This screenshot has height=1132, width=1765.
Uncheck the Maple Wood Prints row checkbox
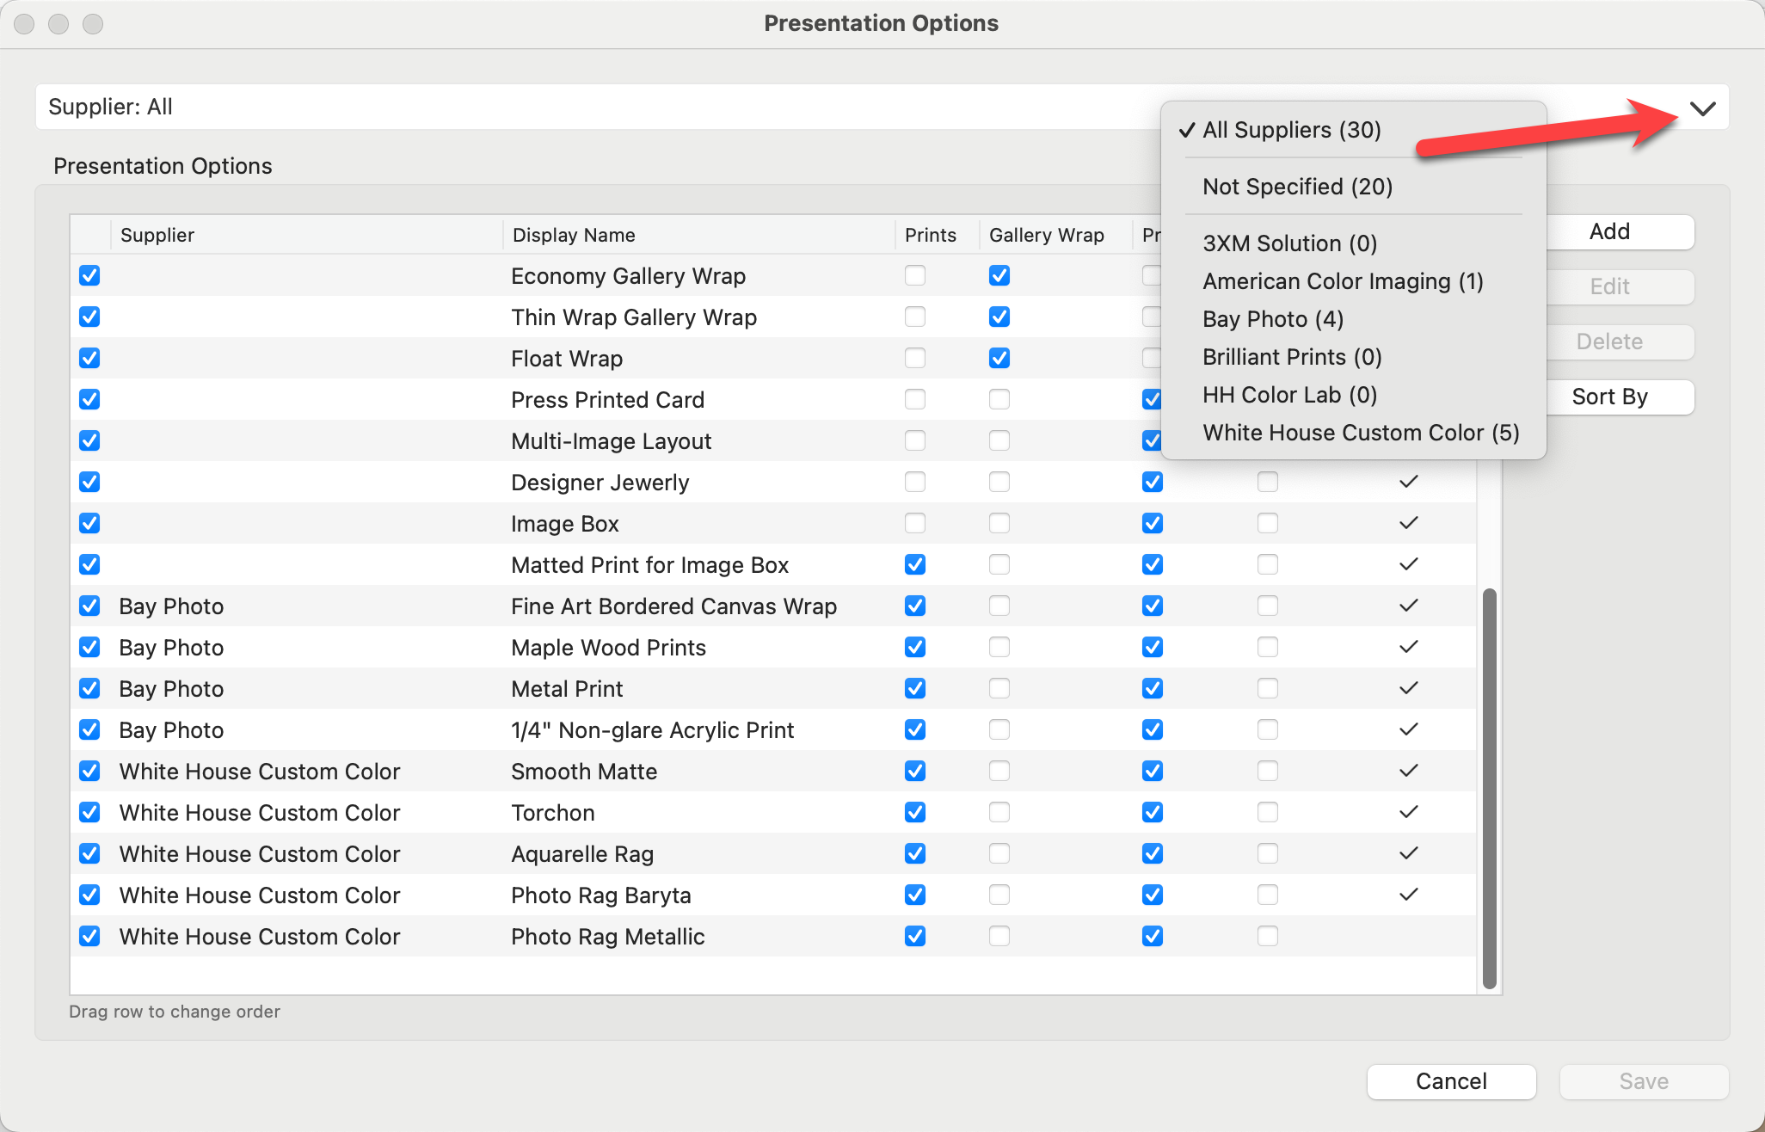(89, 647)
